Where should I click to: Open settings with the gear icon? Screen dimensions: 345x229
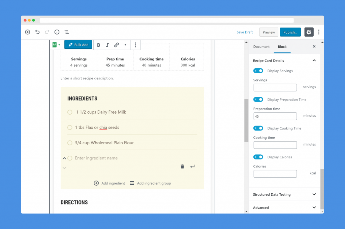[309, 32]
